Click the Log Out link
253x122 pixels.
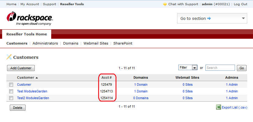(241, 4)
